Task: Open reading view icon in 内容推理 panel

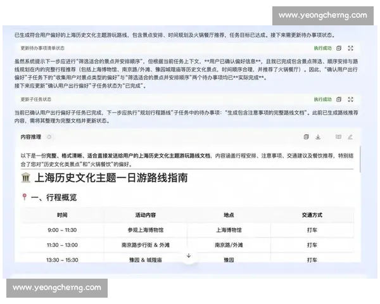Action: click(338, 137)
